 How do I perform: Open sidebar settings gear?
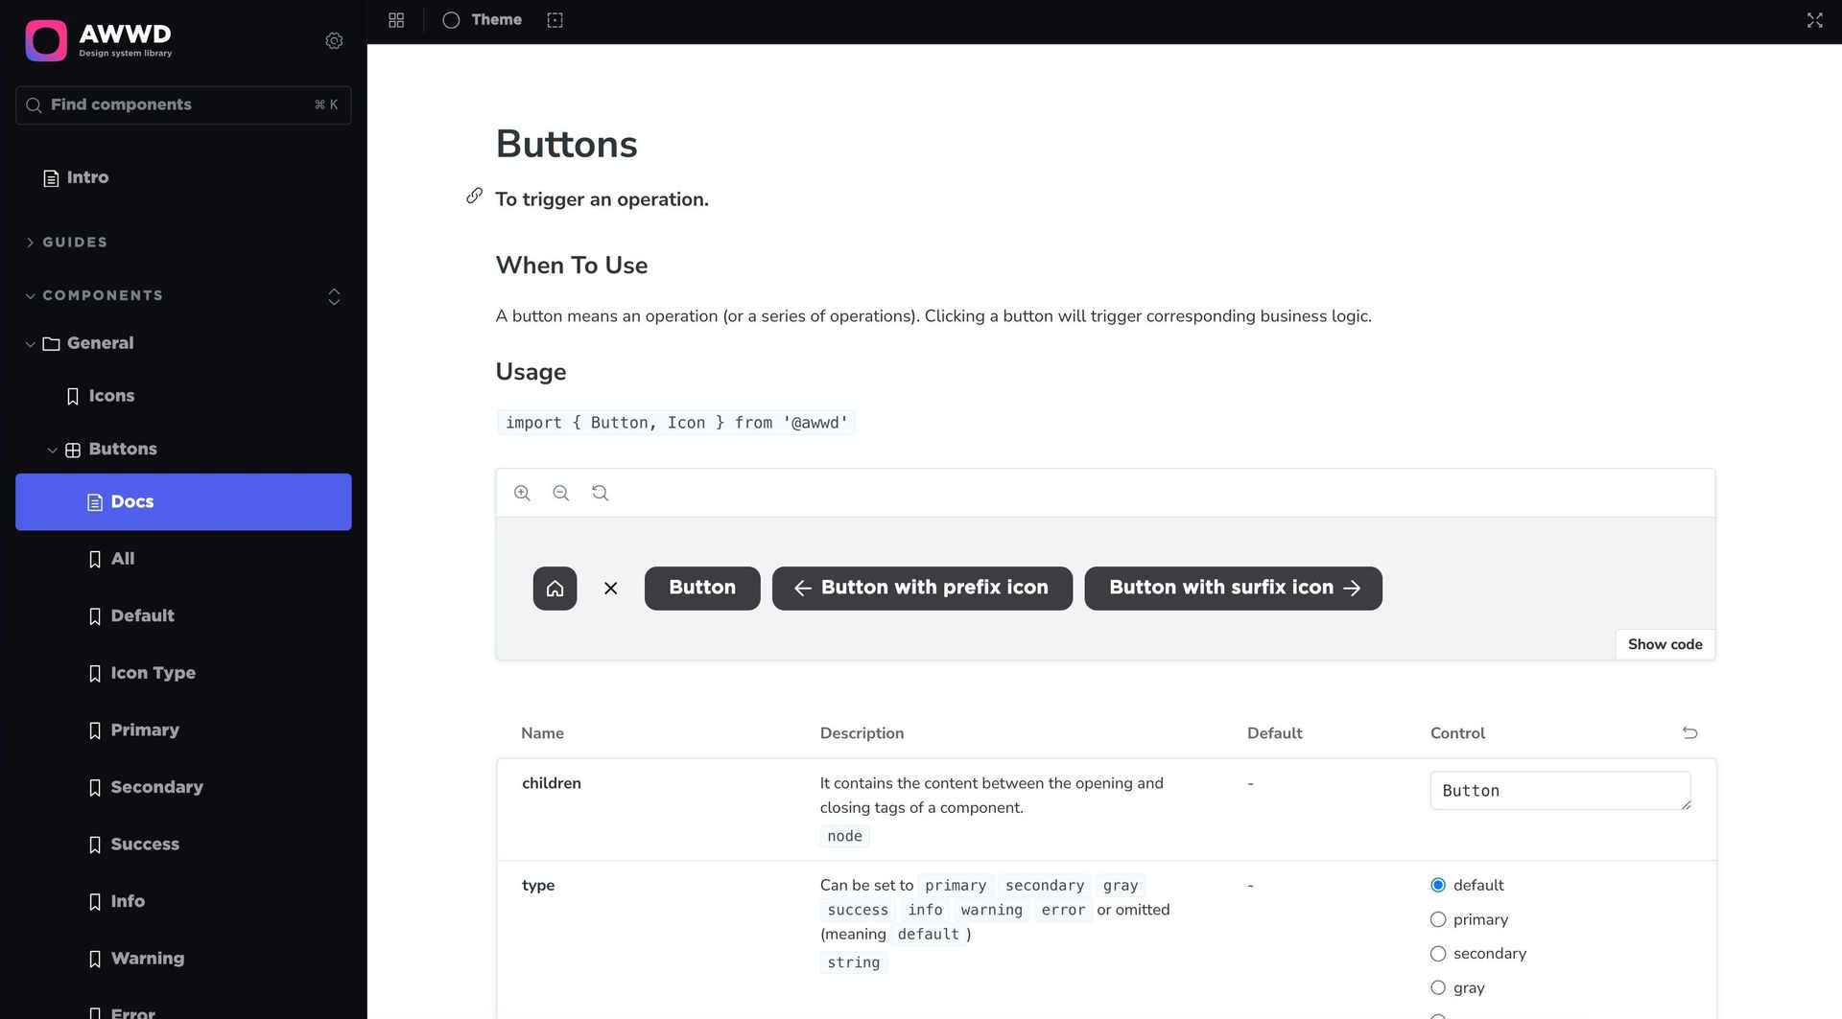(x=334, y=40)
